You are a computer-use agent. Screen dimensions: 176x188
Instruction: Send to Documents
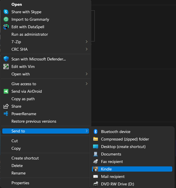tap(132, 154)
